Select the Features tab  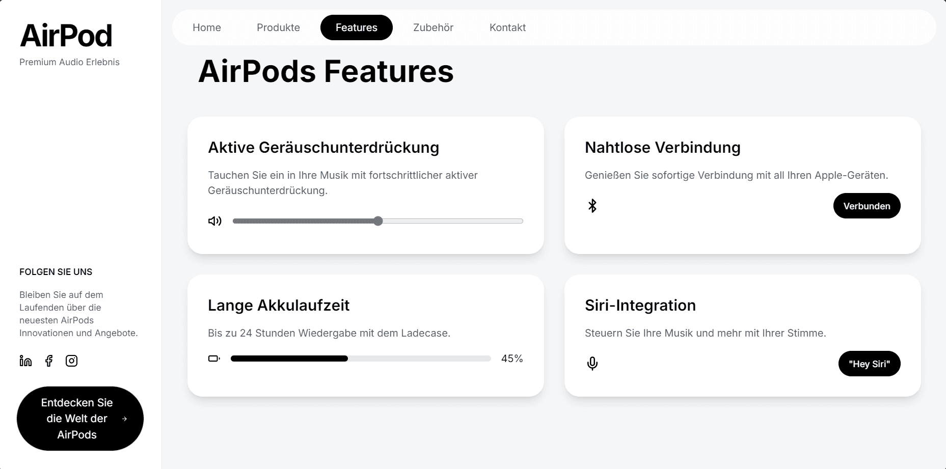click(x=357, y=27)
